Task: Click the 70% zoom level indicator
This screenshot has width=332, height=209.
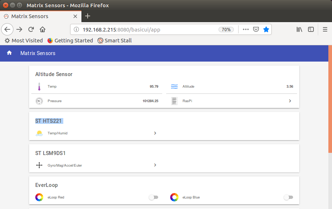Action: (x=226, y=30)
